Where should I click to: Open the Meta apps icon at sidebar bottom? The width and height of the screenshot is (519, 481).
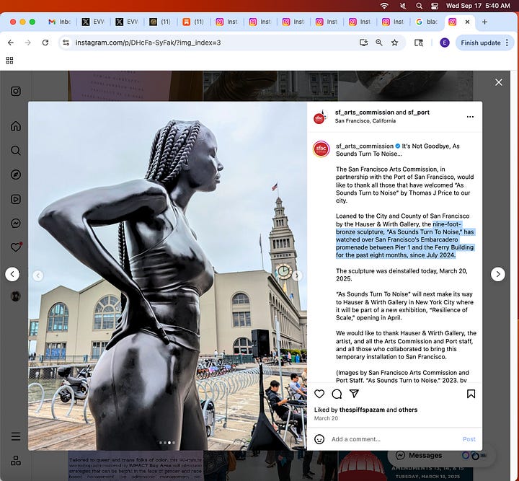pyautogui.click(x=16, y=461)
